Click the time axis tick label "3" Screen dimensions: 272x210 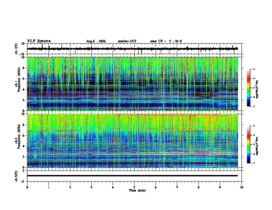[91, 187]
